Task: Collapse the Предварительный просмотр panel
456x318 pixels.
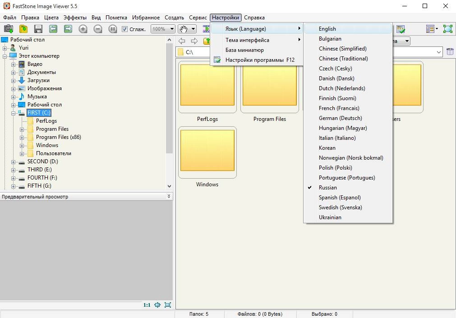Action: point(169,196)
